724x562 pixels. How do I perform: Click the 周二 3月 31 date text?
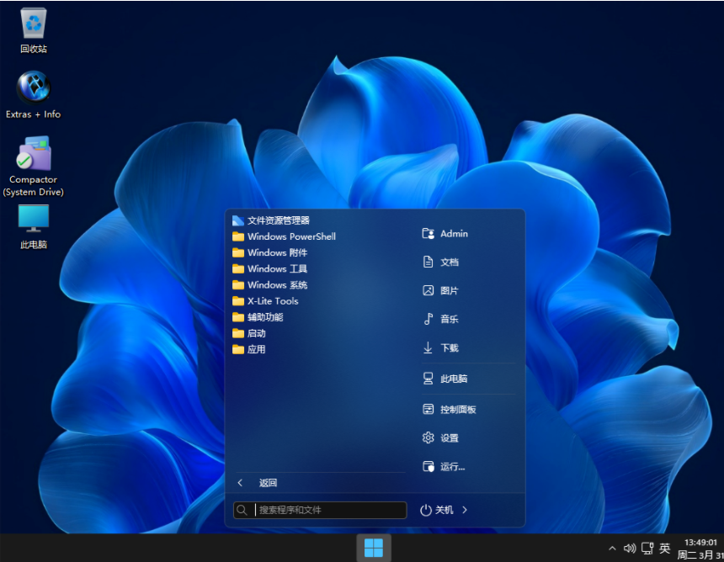(700, 555)
